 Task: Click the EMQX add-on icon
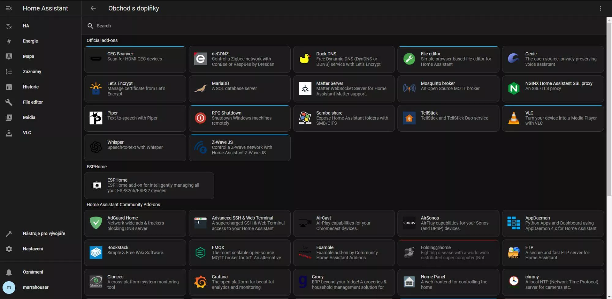[200, 253]
